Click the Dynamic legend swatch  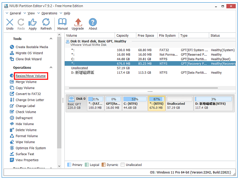[104, 165]
